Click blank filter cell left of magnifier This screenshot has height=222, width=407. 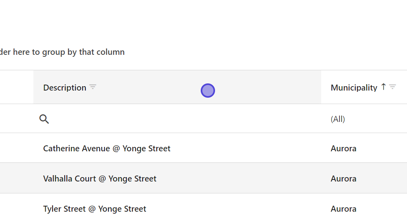pyautogui.click(x=16, y=119)
